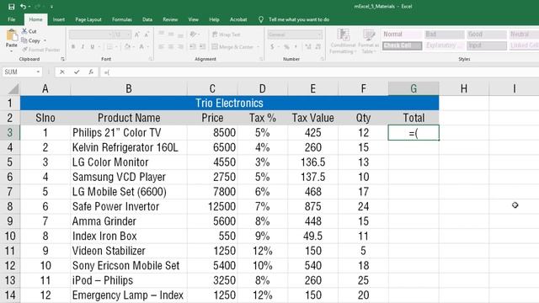Click Align Left icon
The height and width of the screenshot is (303, 539).
(161, 47)
